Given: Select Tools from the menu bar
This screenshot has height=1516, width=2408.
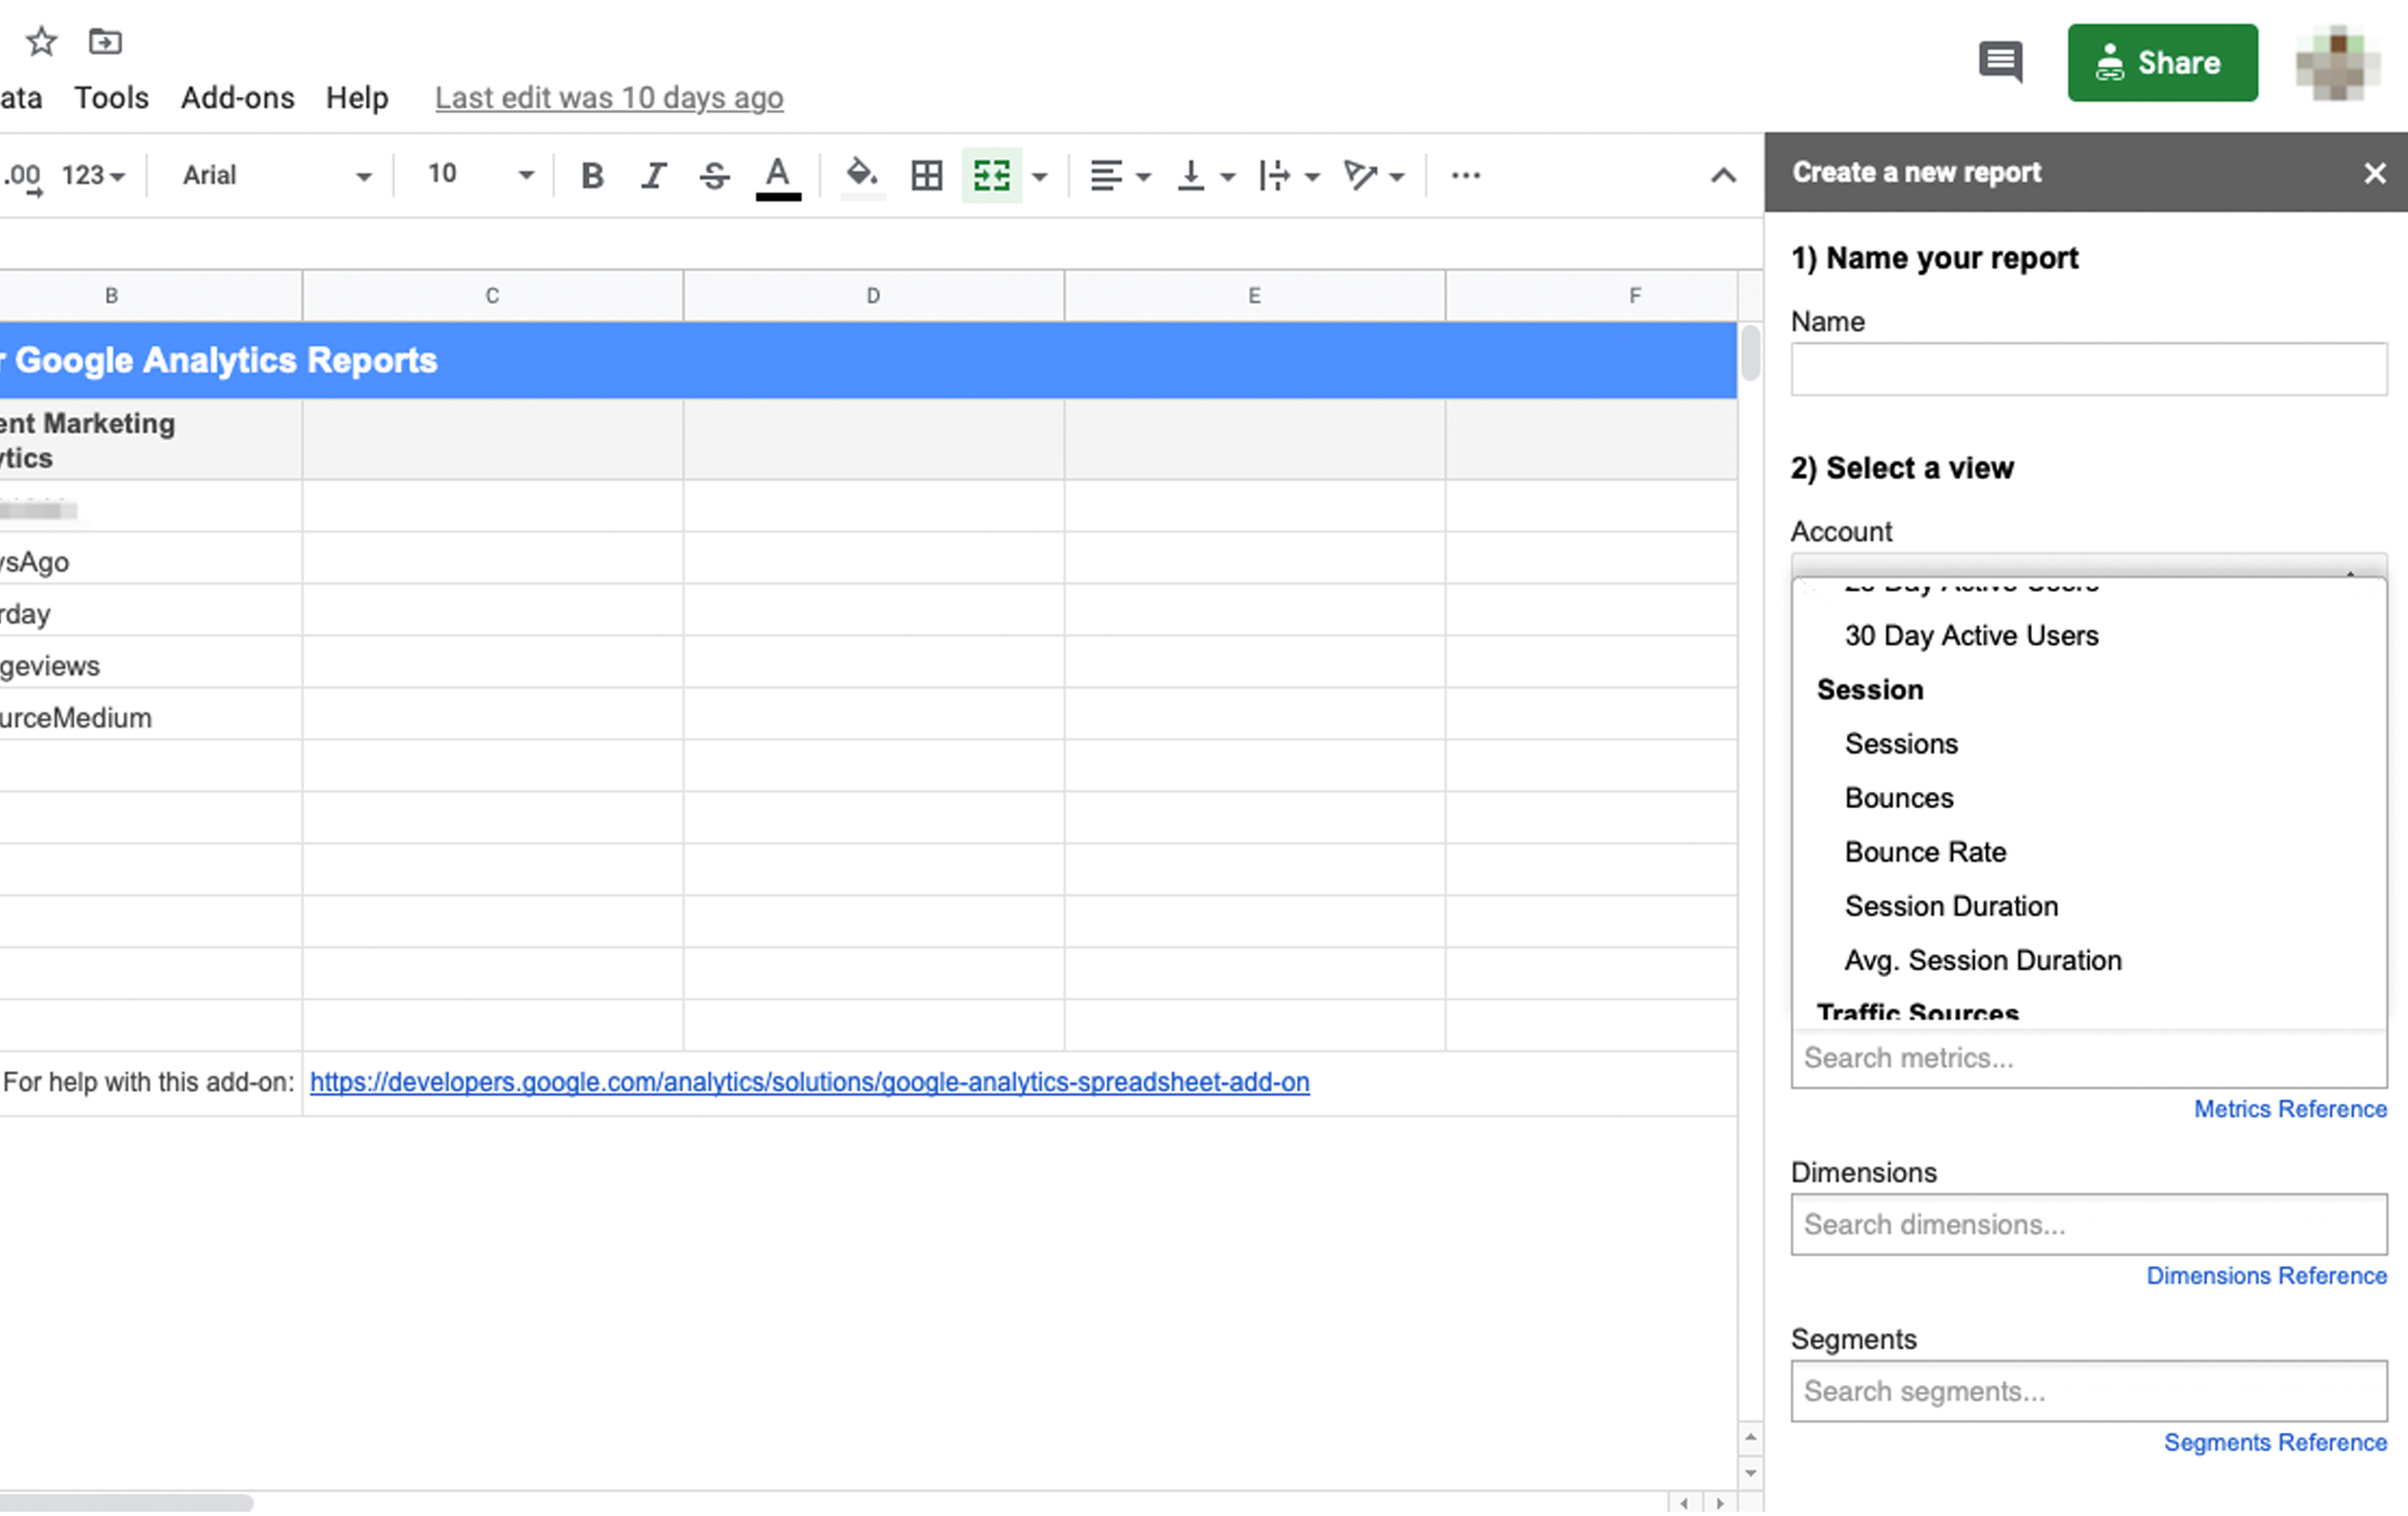Looking at the screenshot, I should (x=110, y=96).
